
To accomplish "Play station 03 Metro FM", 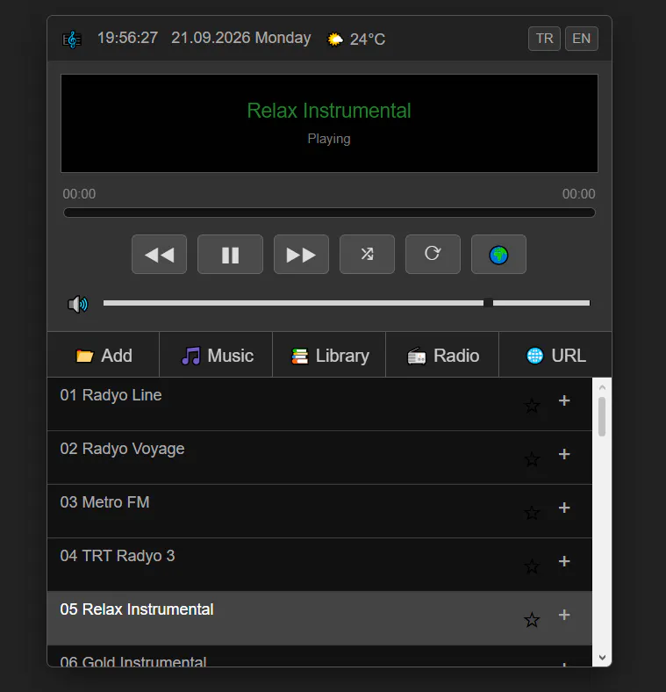I will tap(319, 511).
